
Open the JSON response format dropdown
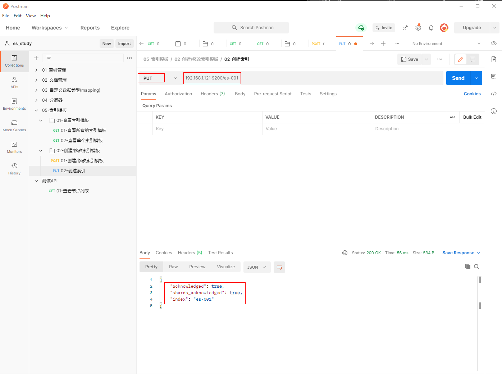(x=257, y=267)
